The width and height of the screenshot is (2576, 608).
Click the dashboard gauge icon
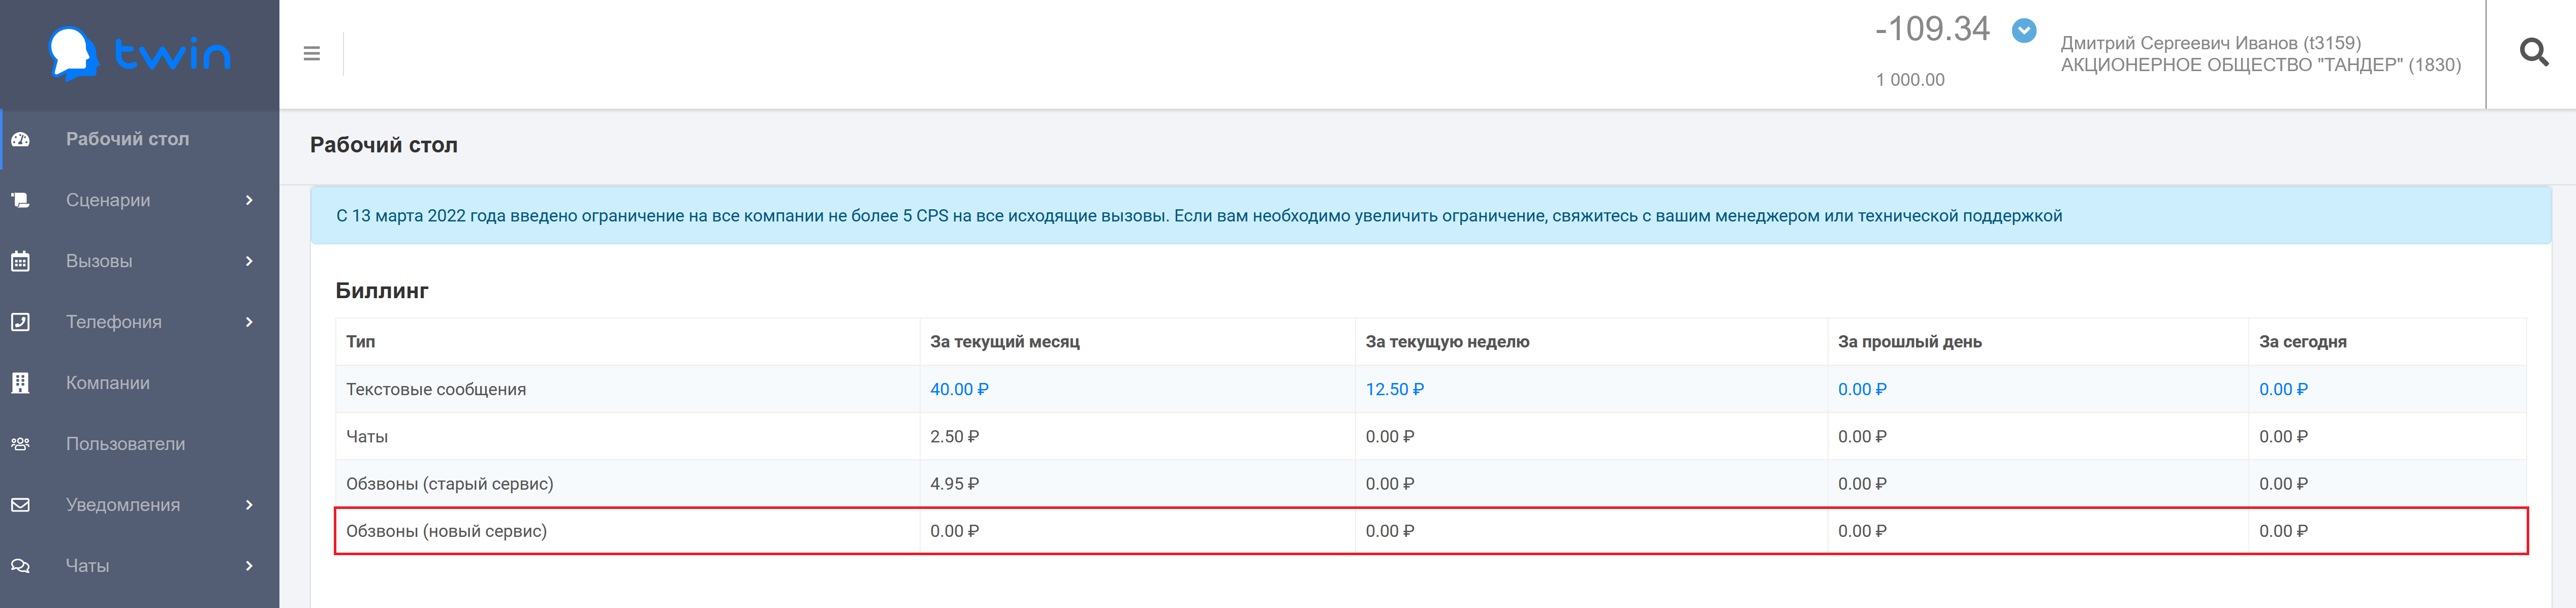click(21, 139)
